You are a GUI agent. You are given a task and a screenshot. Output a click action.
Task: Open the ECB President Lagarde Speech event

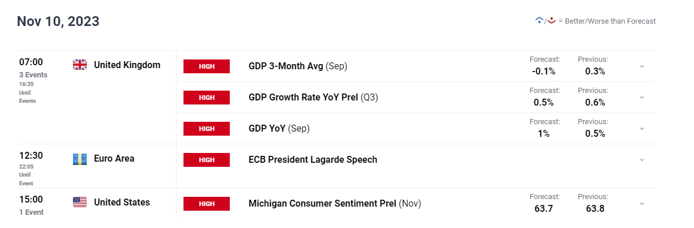313,160
